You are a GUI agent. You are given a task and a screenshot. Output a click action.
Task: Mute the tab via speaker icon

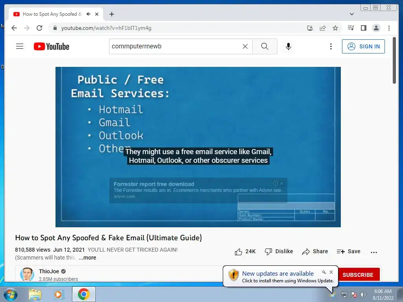tap(89, 14)
